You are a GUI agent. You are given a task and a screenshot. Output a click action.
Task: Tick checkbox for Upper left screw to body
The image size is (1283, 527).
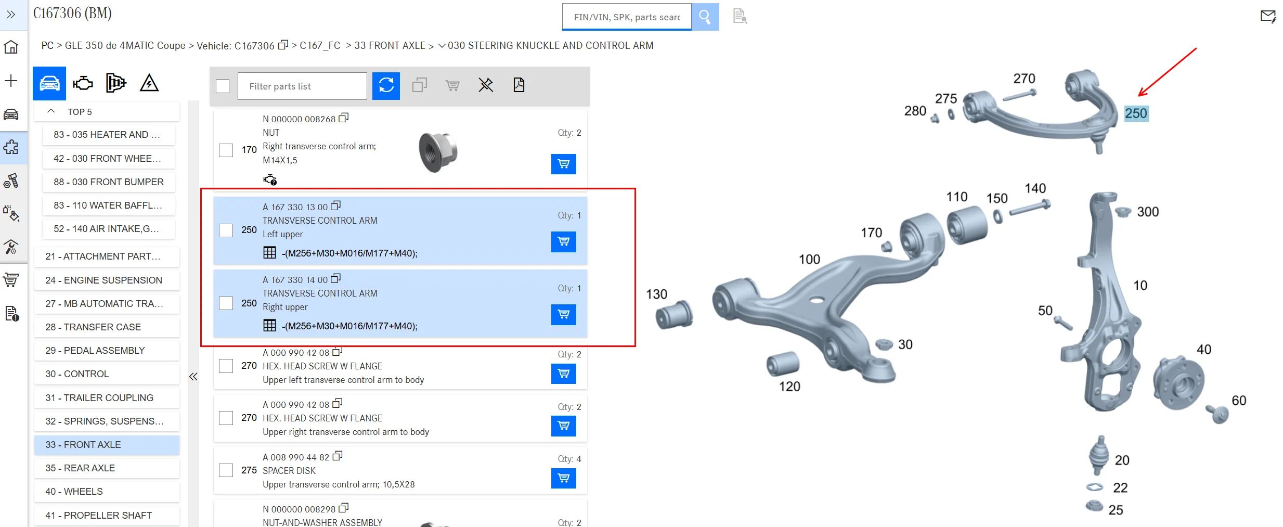(226, 366)
